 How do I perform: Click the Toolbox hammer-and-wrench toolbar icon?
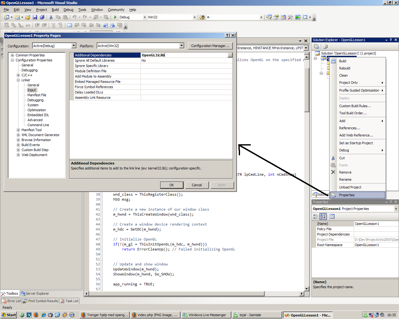(x=291, y=17)
